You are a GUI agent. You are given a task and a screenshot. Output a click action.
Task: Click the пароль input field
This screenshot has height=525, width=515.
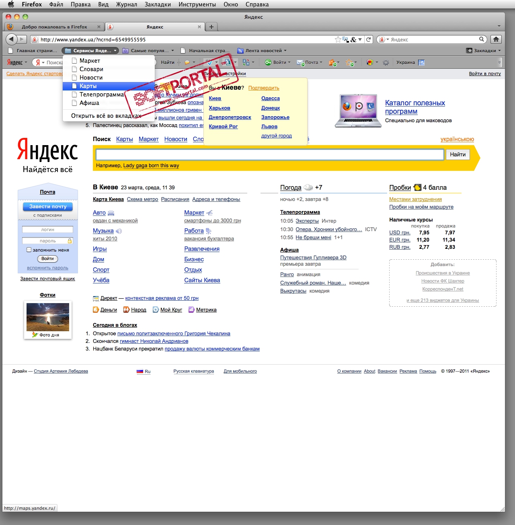[47, 241]
